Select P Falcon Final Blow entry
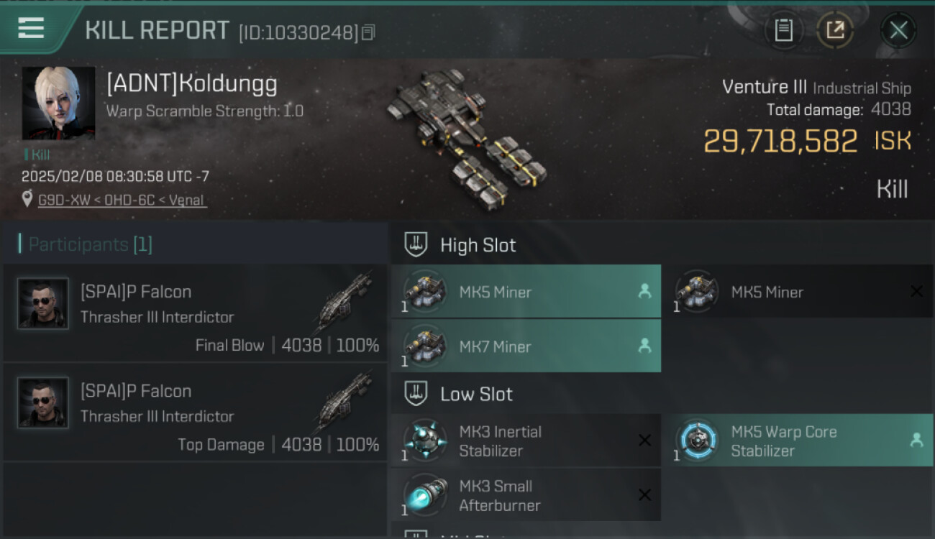Screen dimensions: 935x539 tap(195, 313)
